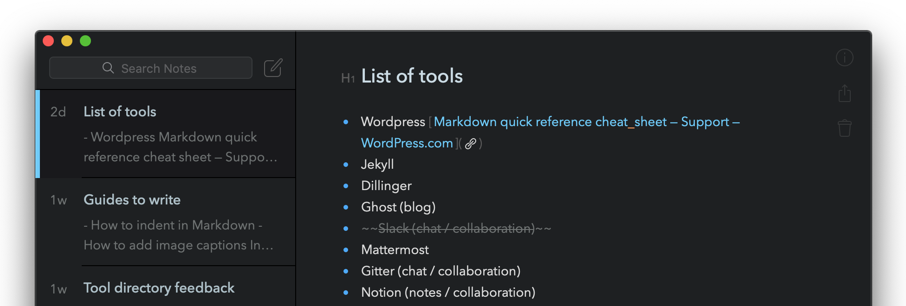Minimize window with the yellow button
Viewport: 906px width, 306px height.
[x=67, y=41]
